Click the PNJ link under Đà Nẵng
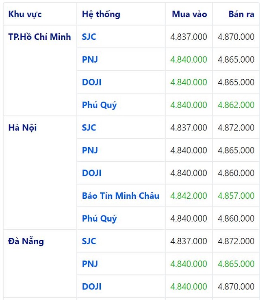The image size is (260, 300). 90,264
